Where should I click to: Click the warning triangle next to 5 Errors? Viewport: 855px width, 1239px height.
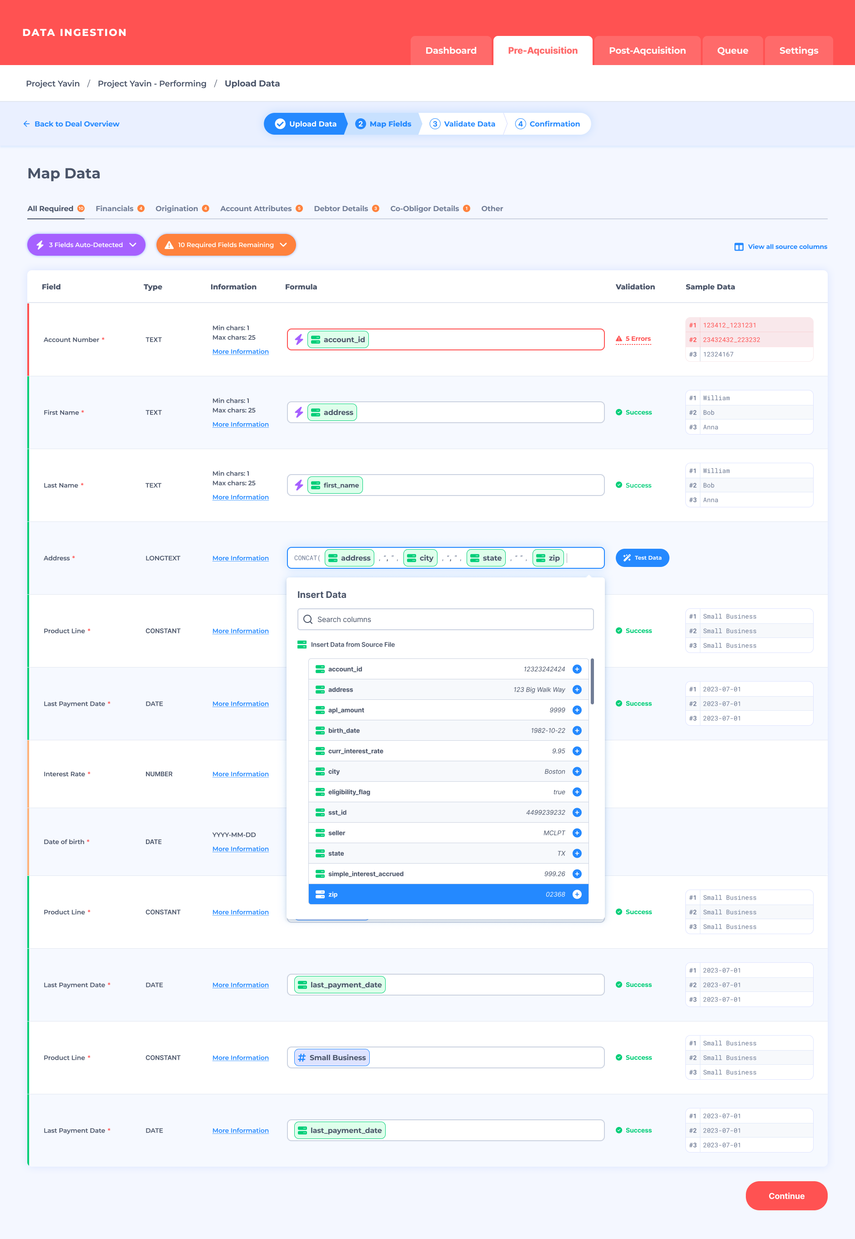(619, 338)
